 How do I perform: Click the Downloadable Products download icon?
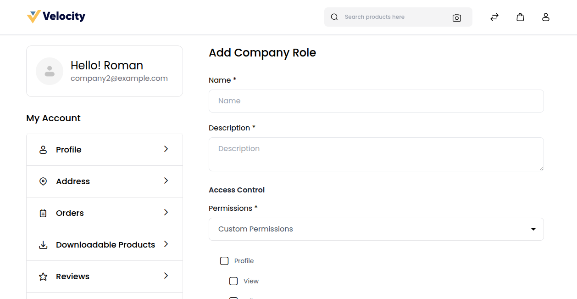tap(43, 245)
